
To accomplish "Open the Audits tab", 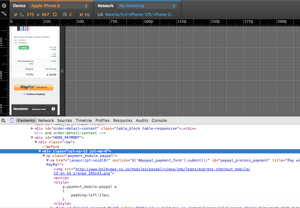I will click(x=142, y=121).
